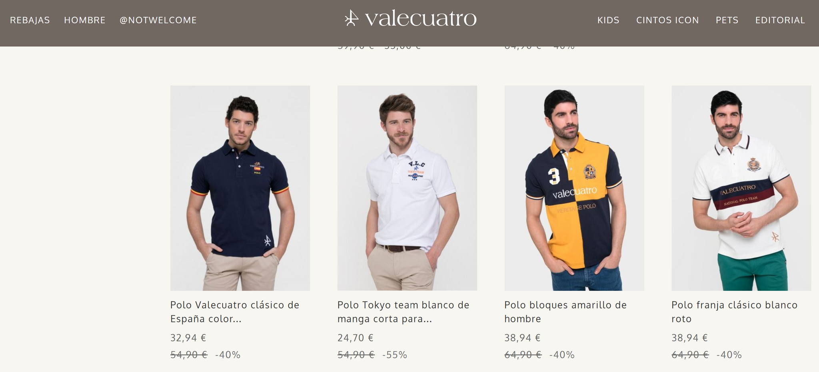Go to the @NOTWELCOME section

(158, 20)
